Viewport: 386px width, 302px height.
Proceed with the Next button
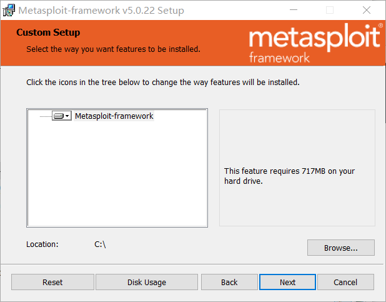287,282
